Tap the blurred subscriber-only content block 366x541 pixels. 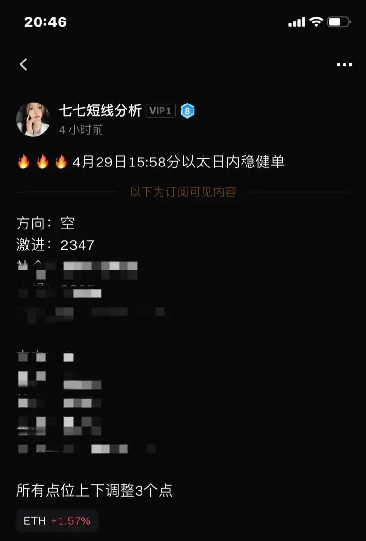(91, 357)
